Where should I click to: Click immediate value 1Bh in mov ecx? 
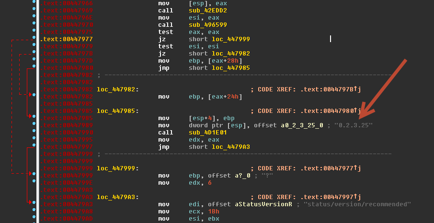(214, 212)
